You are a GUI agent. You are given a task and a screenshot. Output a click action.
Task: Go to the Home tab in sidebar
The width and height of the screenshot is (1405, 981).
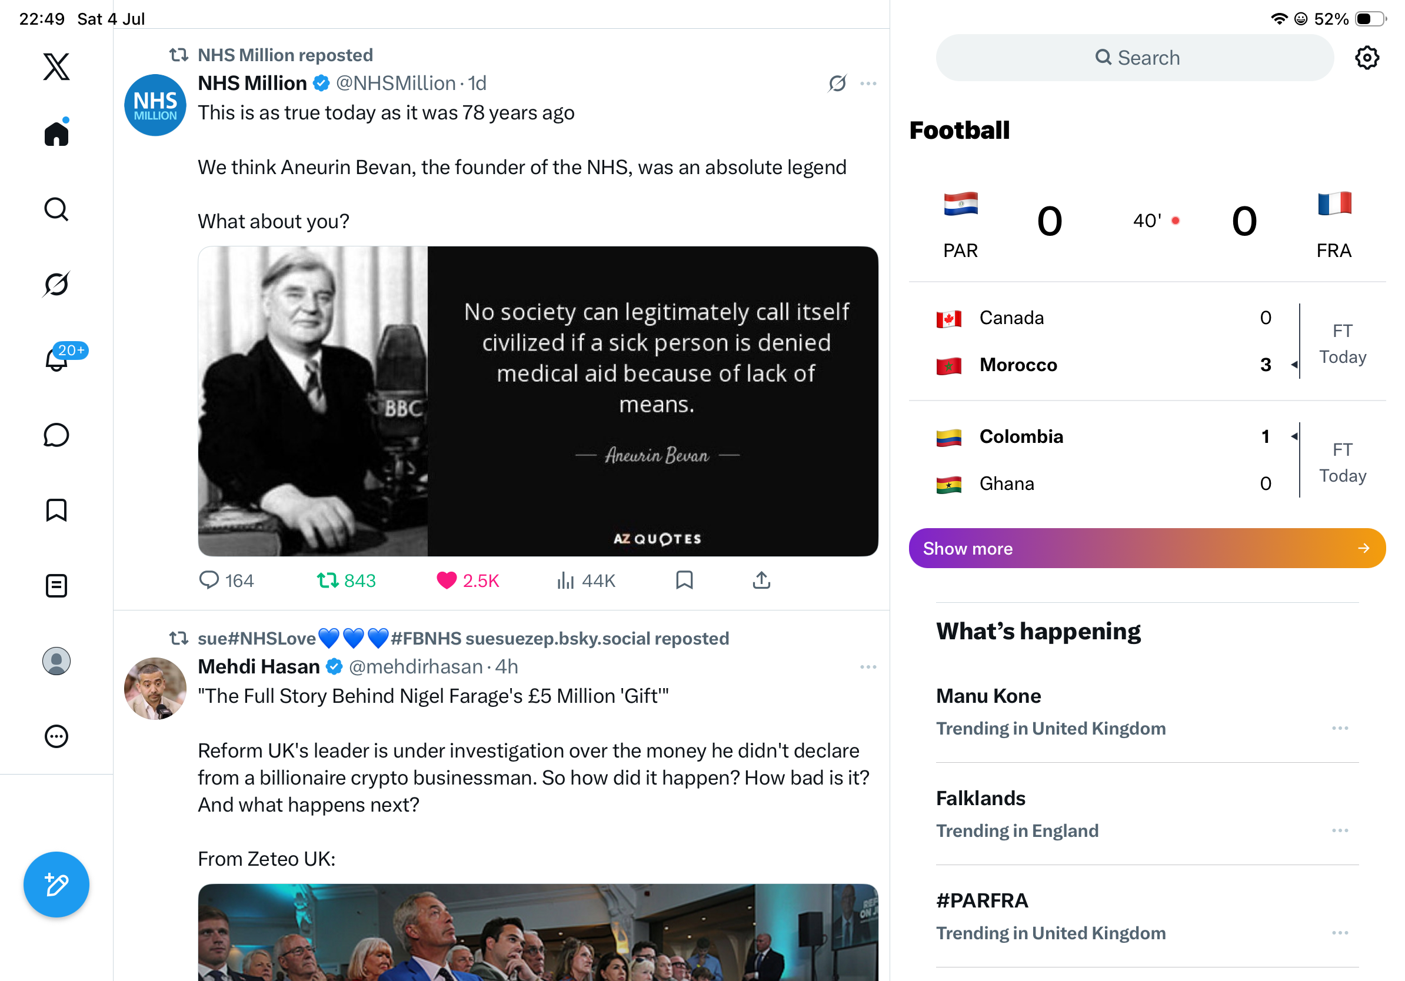point(56,132)
